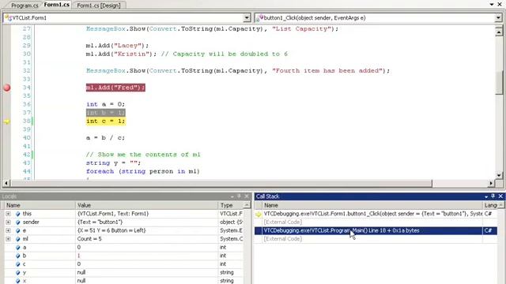Open the Form1.cs [Design] tab
Image resolution: width=506 pixels, height=284 pixels.
pyautogui.click(x=98, y=6)
